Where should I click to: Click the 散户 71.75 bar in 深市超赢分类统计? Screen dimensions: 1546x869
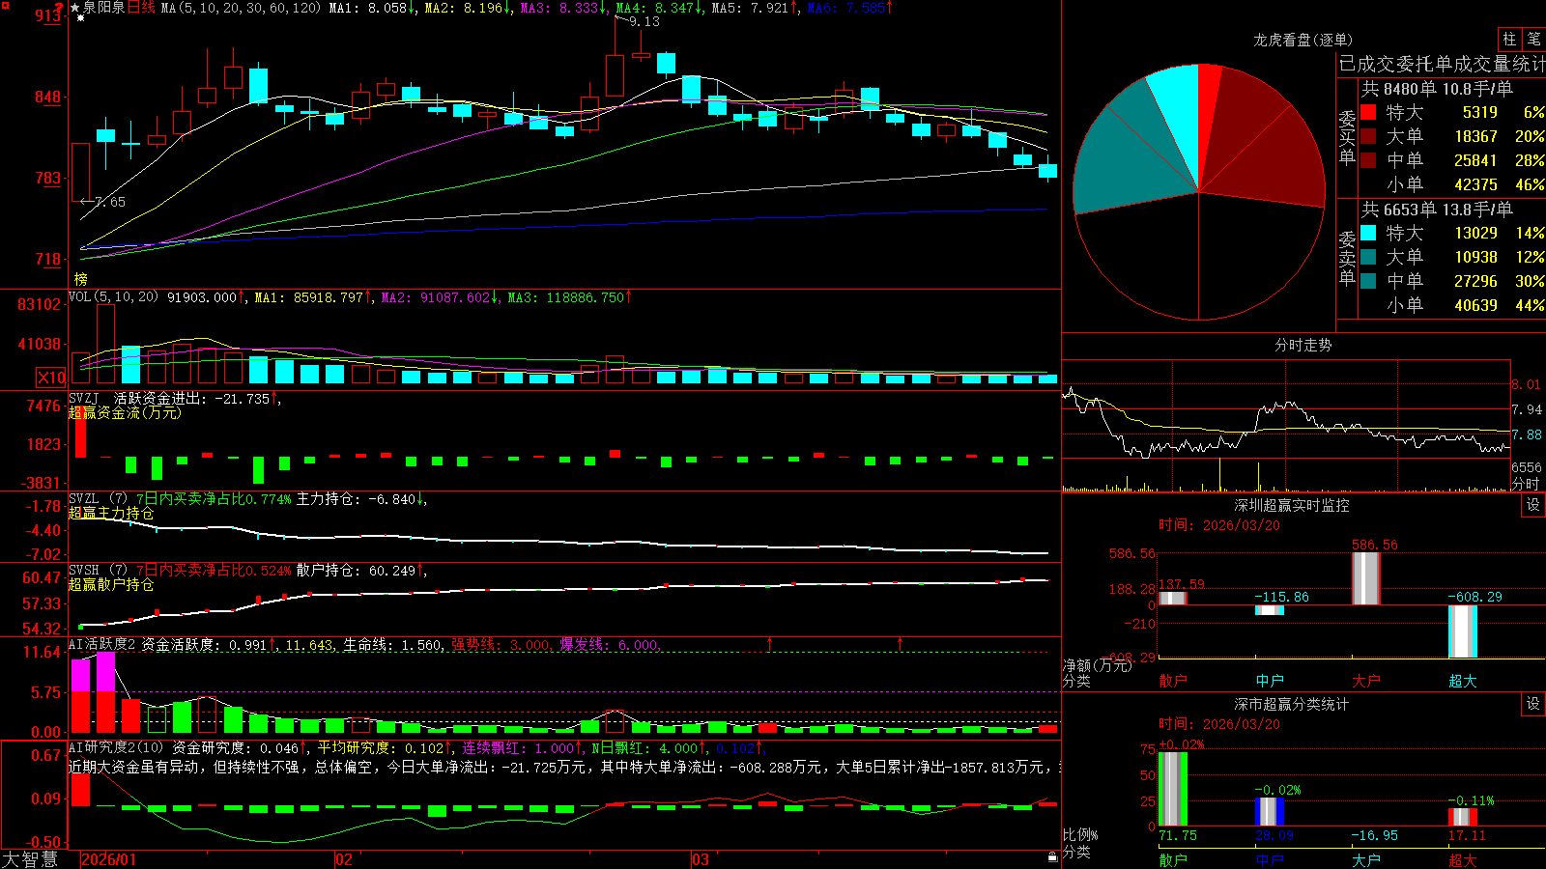point(1173,789)
